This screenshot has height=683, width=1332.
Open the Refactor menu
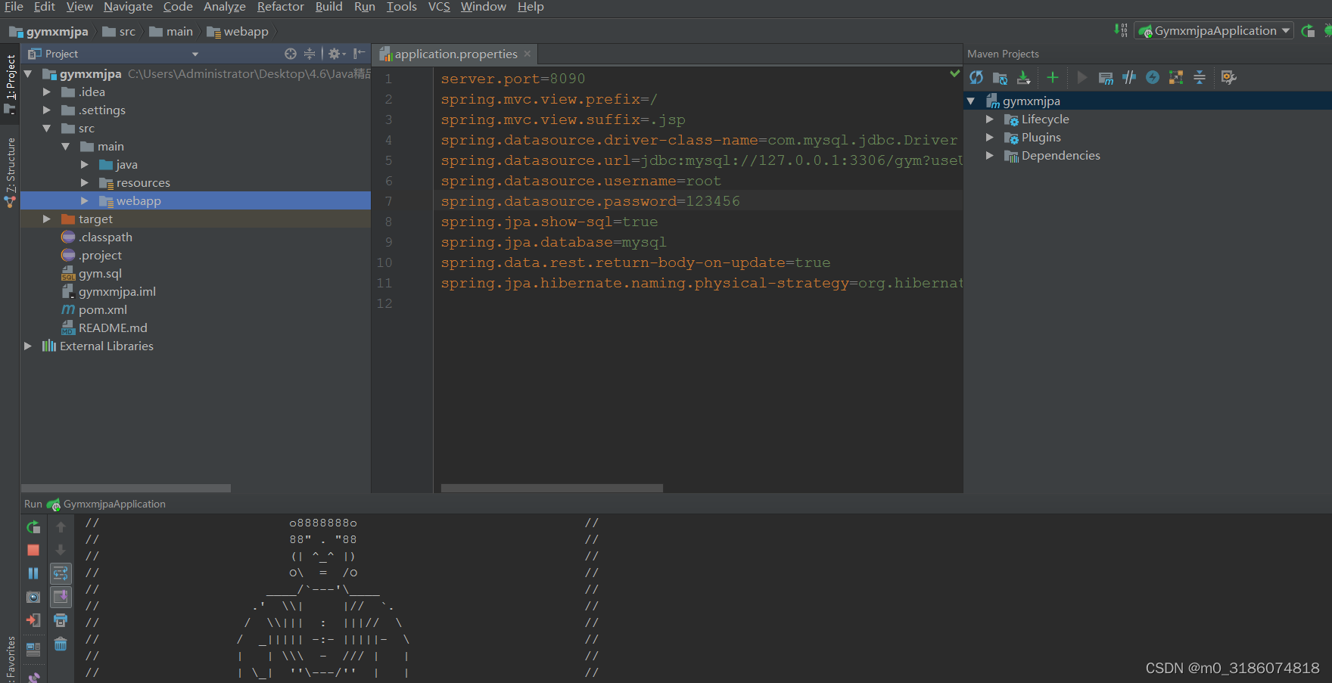(280, 7)
